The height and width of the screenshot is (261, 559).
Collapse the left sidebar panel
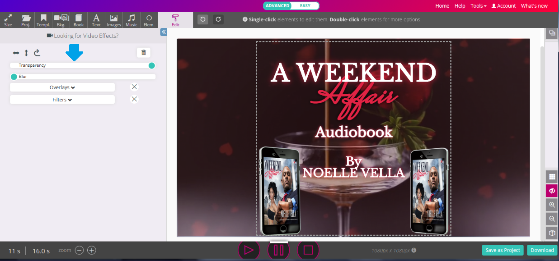point(164,32)
